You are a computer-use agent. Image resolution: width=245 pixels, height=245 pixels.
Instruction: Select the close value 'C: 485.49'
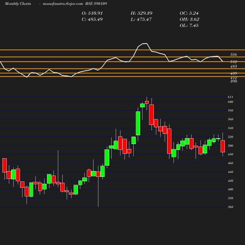[92, 19]
